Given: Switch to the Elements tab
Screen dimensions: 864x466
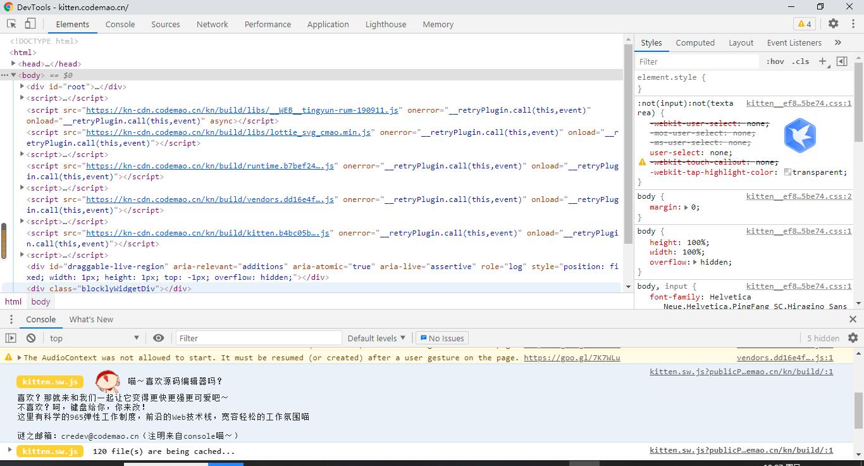Looking at the screenshot, I should click(73, 24).
